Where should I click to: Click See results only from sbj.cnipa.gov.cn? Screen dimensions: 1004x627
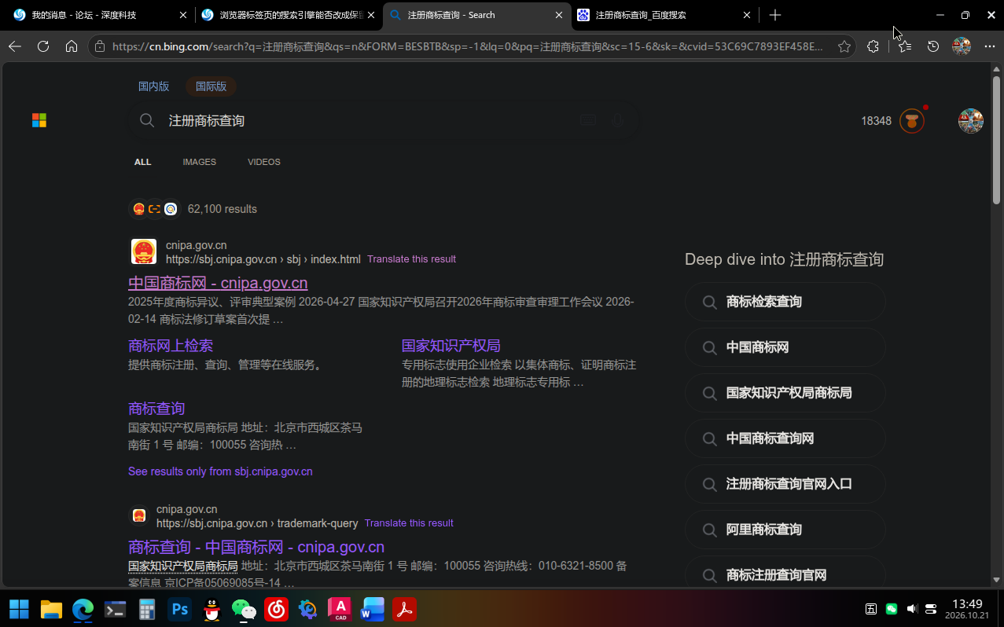pos(220,471)
